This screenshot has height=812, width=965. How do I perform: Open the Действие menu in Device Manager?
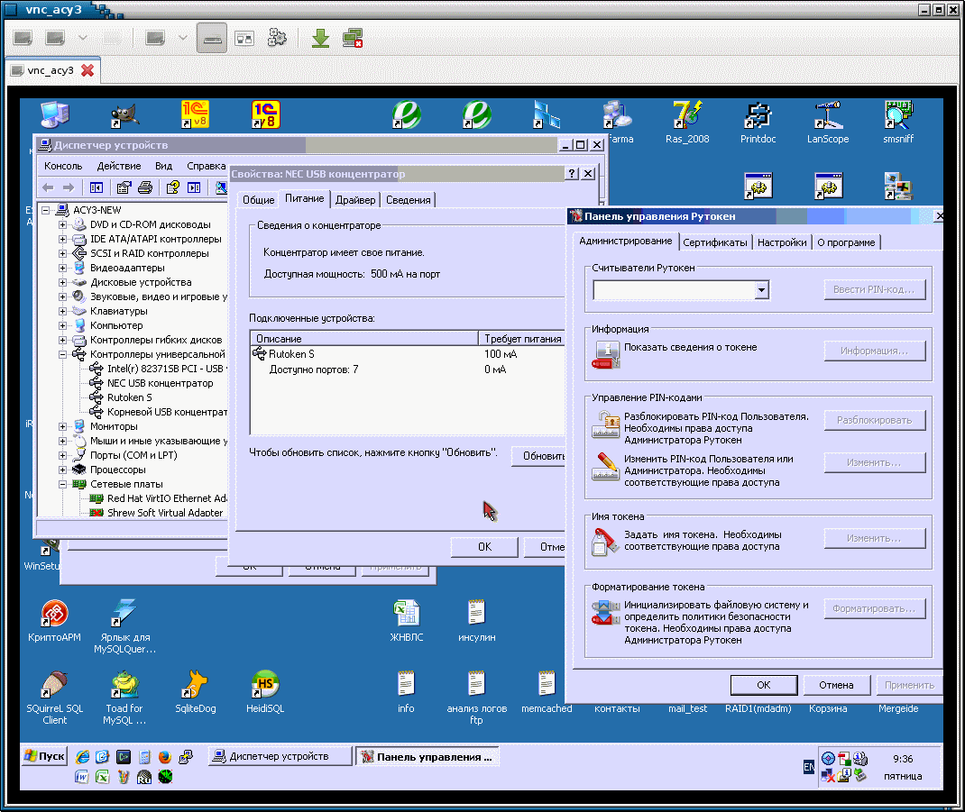[119, 166]
